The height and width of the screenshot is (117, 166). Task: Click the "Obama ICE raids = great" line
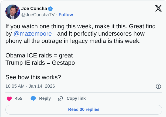click(39, 56)
